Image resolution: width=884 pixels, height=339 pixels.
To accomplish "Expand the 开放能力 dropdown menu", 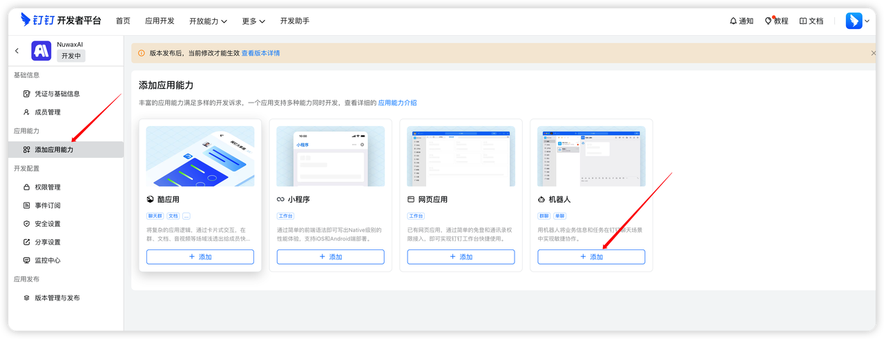I will [208, 21].
